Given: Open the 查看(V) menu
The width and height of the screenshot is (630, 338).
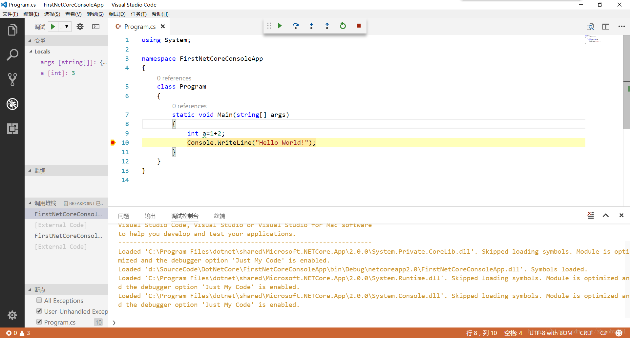Looking at the screenshot, I should pyautogui.click(x=73, y=14).
